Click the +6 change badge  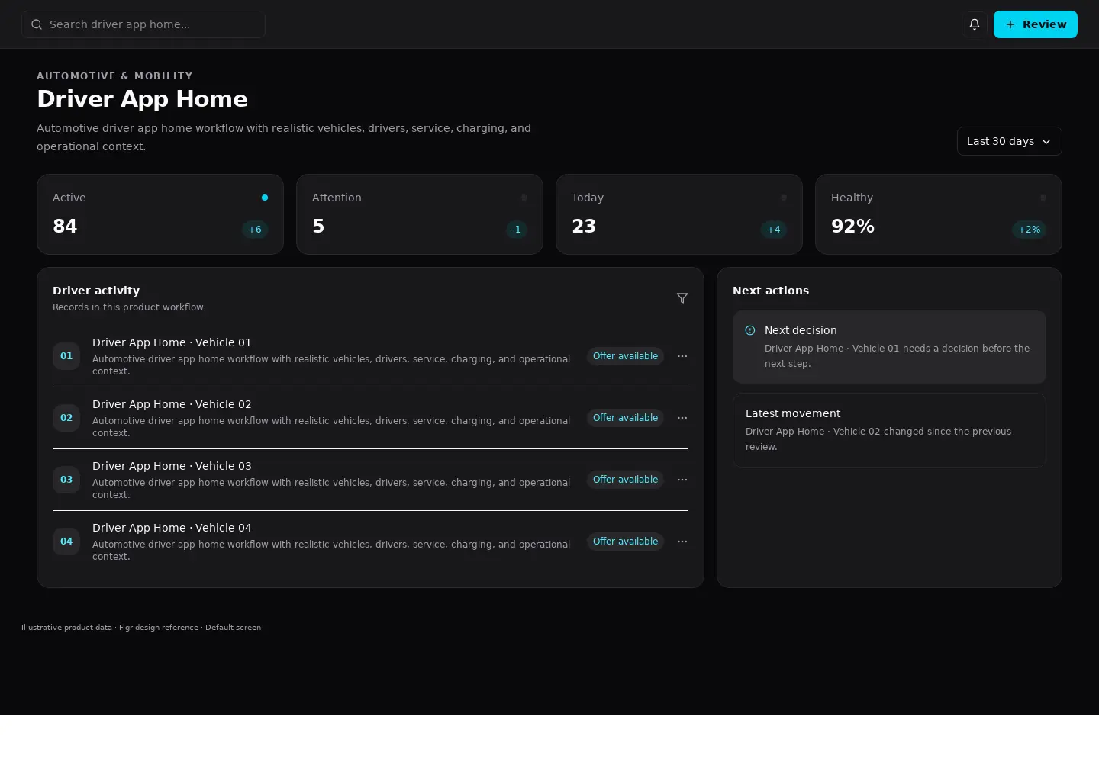(x=255, y=230)
